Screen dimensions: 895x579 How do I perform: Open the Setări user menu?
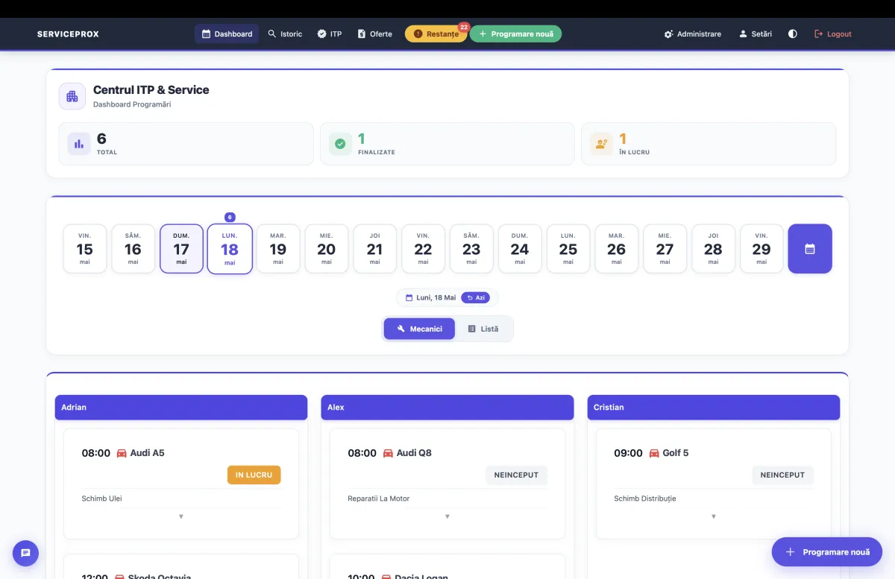coord(756,34)
